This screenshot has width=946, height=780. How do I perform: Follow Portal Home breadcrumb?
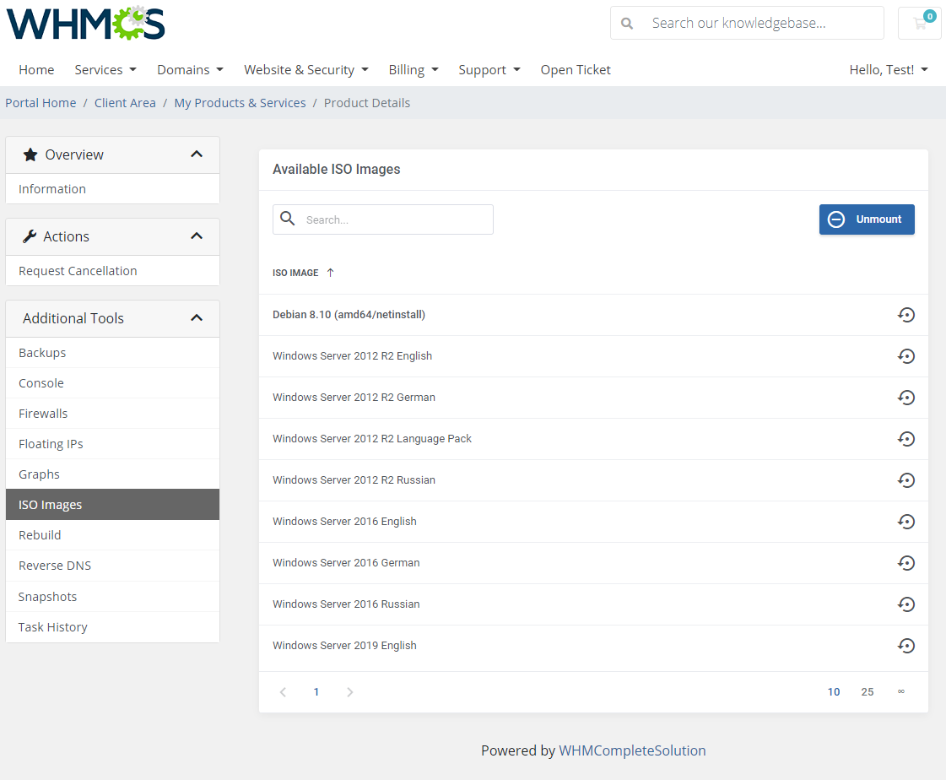(41, 103)
